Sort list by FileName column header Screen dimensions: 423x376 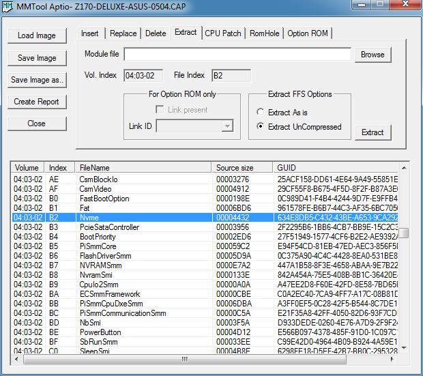pyautogui.click(x=143, y=168)
